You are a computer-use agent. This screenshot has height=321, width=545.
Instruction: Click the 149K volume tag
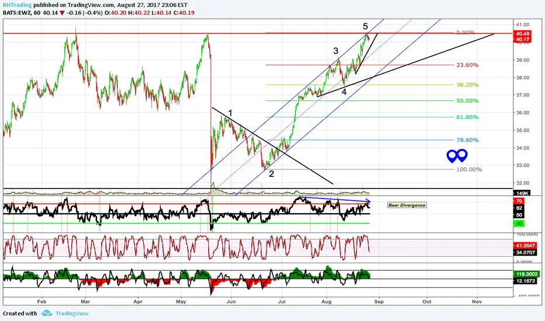coord(522,193)
